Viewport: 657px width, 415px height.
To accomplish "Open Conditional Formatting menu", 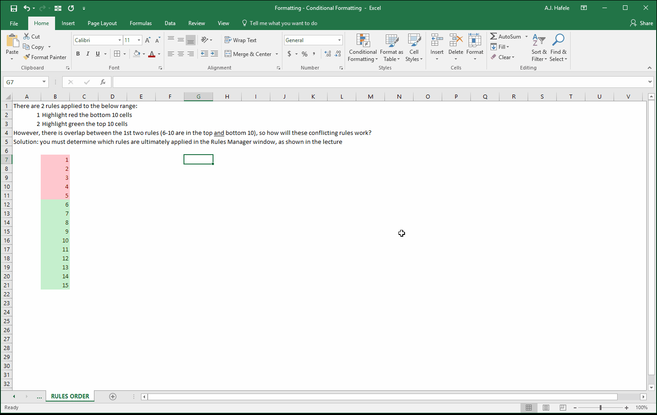I will pos(363,48).
